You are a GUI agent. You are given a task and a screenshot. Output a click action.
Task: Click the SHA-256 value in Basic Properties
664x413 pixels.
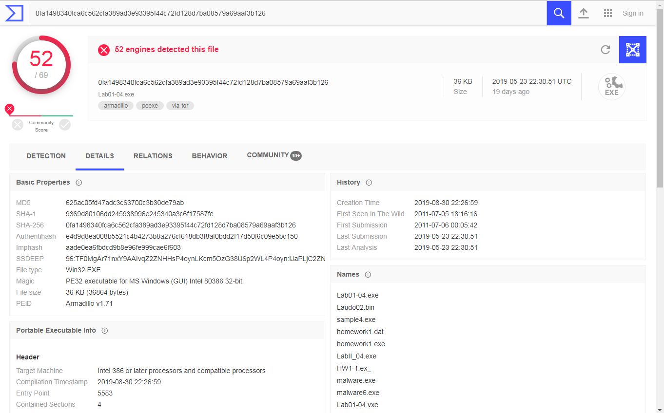tap(181, 225)
